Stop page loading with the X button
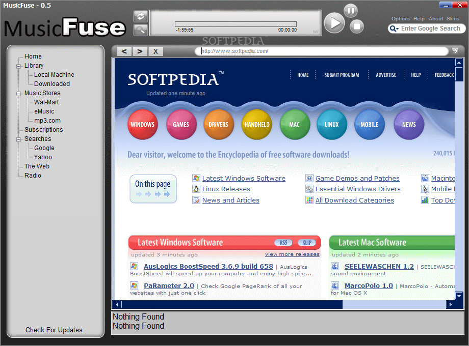The image size is (469, 346). [x=155, y=51]
